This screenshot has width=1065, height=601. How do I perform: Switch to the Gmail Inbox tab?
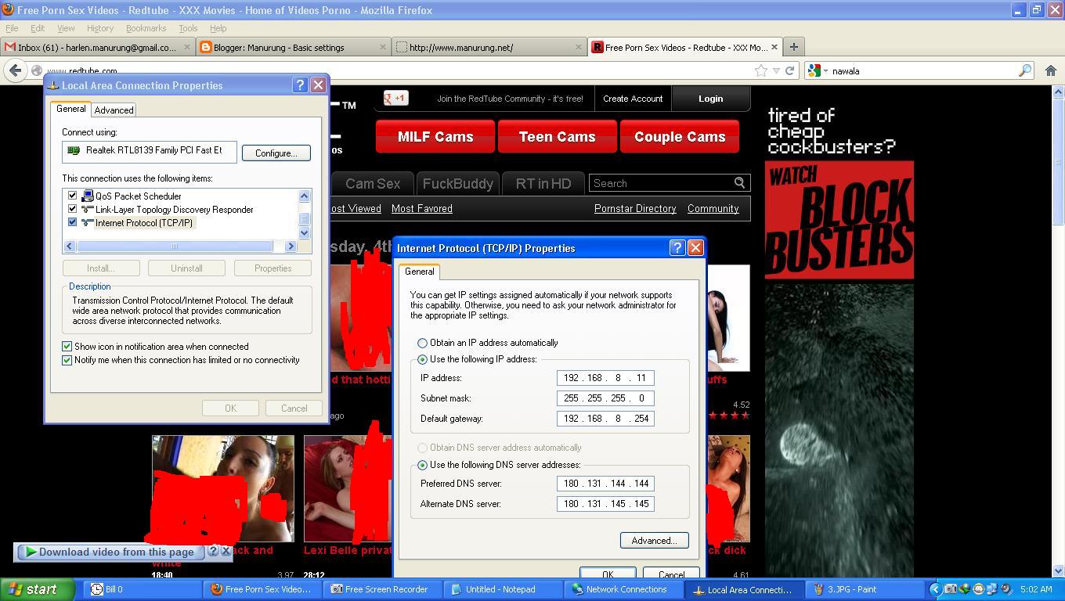tap(98, 47)
